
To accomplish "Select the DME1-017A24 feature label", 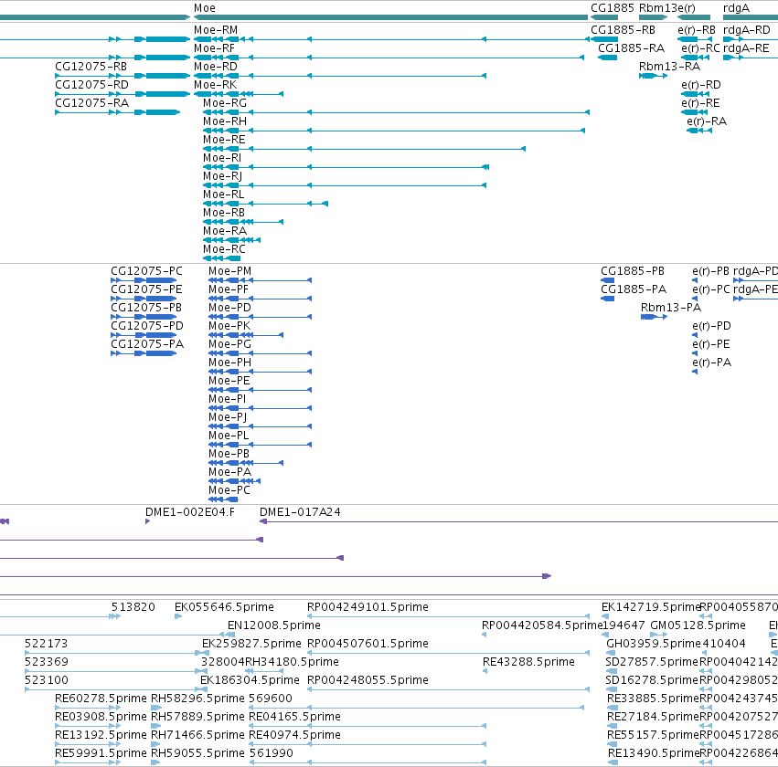I will click(x=300, y=512).
